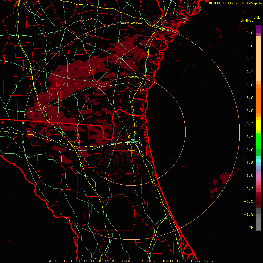Pick the pink segment of the color bar
This screenshot has width=263, height=263.
(258, 177)
